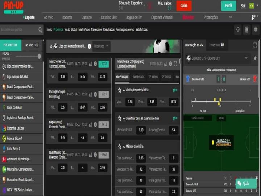The image size is (261, 196).
Task: Open the top-right device menu icon
Action: pyautogui.click(x=253, y=17)
